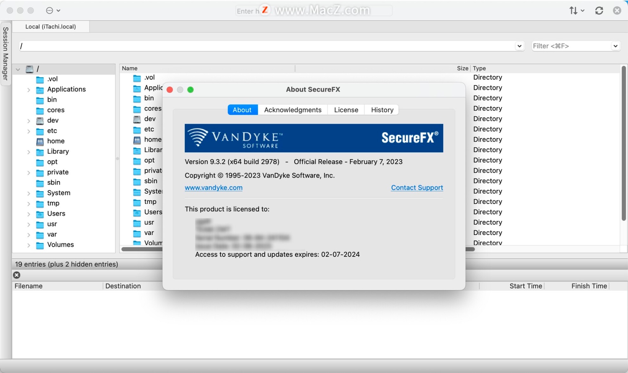Click the root disk icon in tree

pos(29,69)
